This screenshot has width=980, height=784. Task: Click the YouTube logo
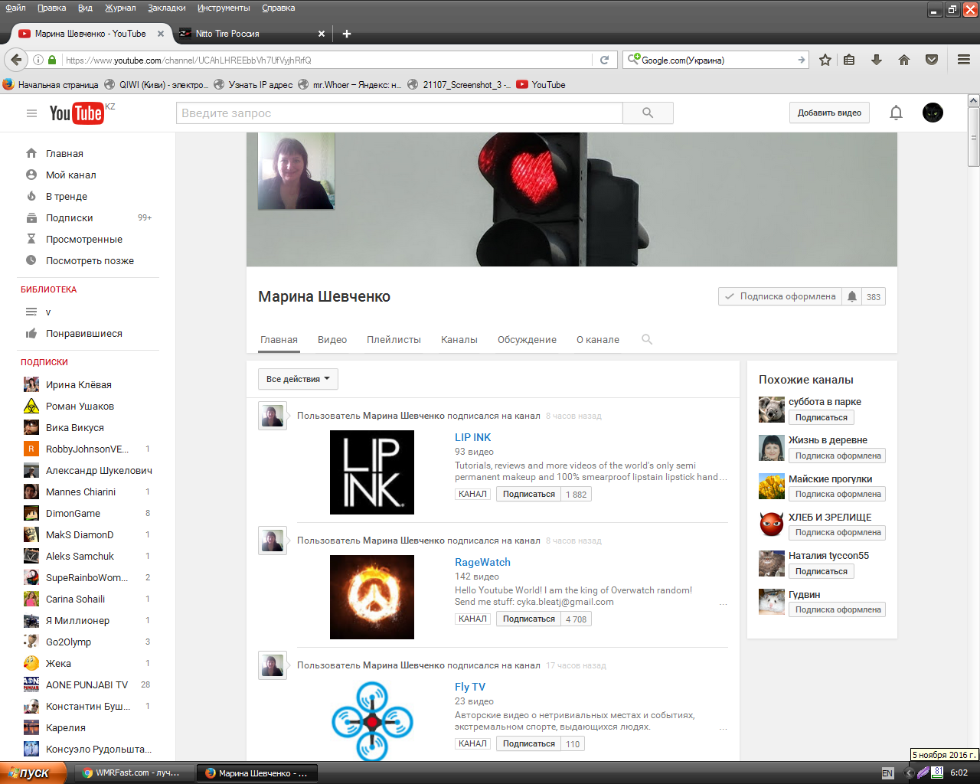77,113
